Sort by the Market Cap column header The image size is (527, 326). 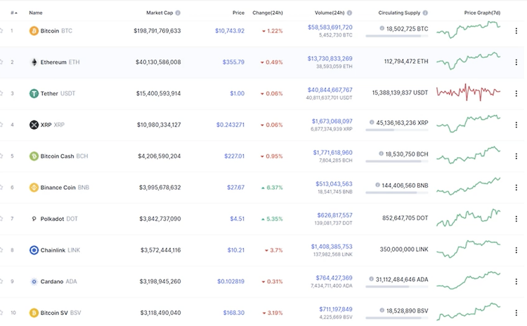pyautogui.click(x=160, y=13)
